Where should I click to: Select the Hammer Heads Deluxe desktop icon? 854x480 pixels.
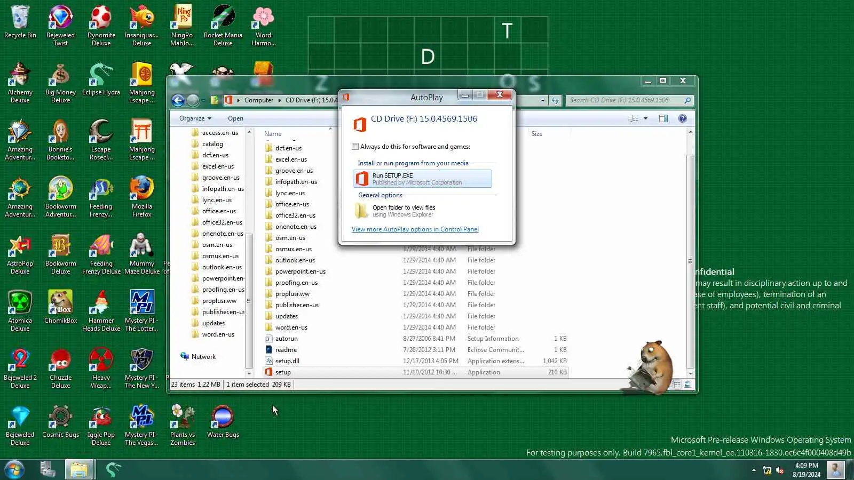(101, 311)
